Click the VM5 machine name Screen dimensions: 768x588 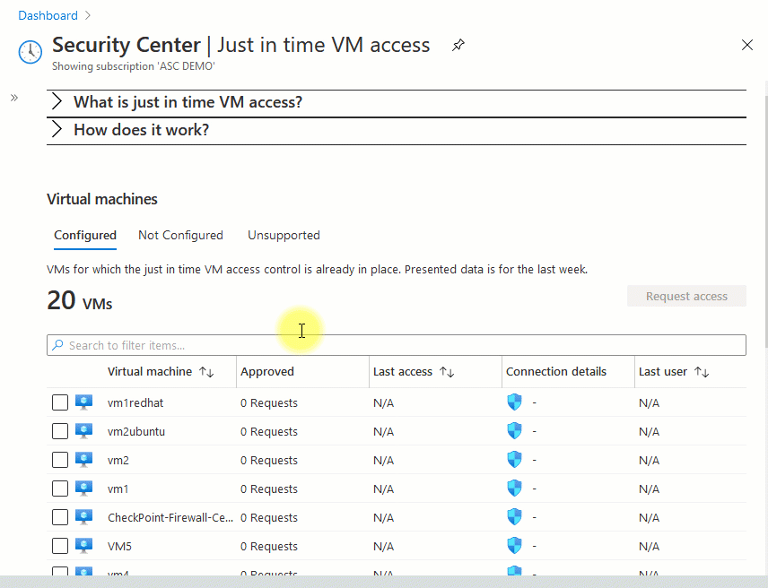[119, 547]
